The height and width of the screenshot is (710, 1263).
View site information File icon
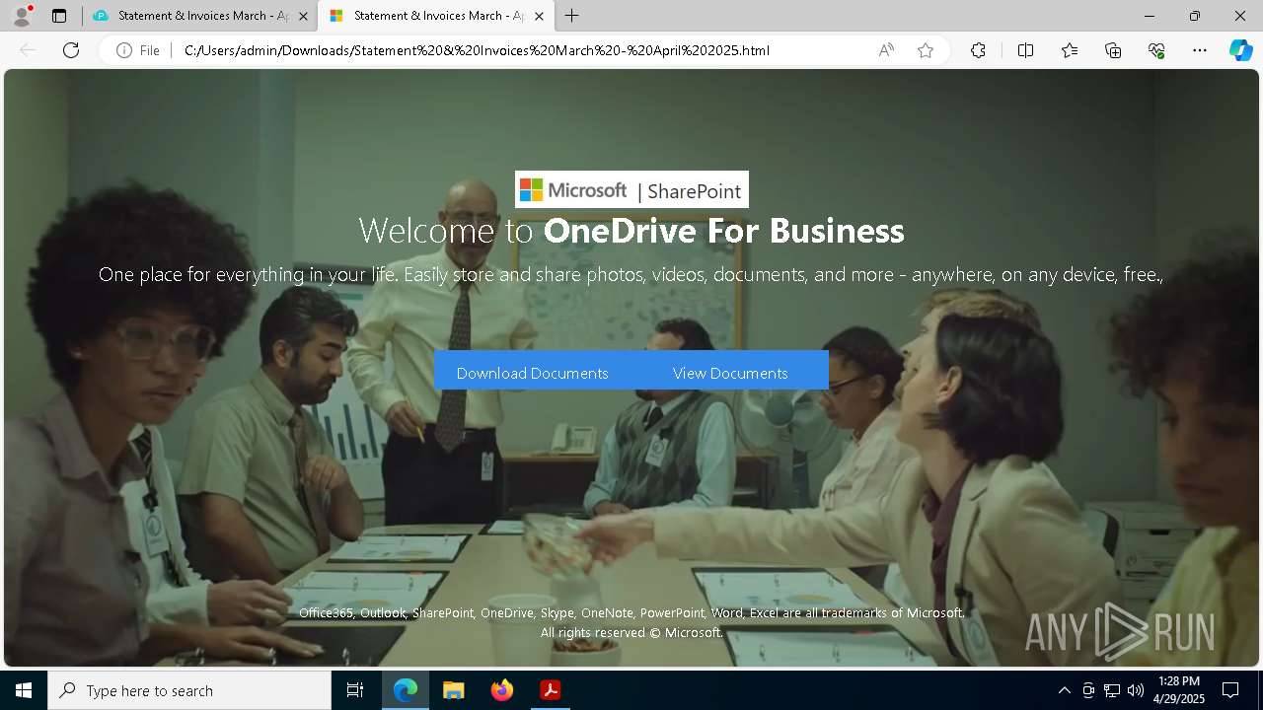137,50
